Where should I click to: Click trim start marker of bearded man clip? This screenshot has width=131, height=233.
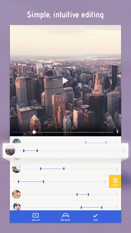click(x=81, y=208)
